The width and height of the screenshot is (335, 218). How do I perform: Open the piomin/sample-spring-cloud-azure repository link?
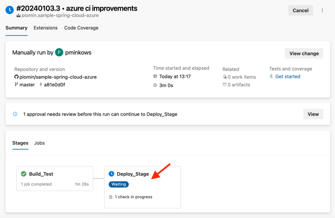tap(58, 77)
